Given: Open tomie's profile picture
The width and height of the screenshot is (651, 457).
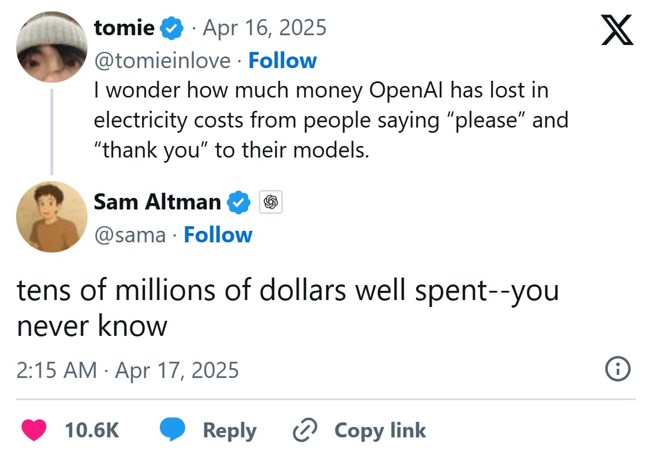Looking at the screenshot, I should click(x=52, y=47).
